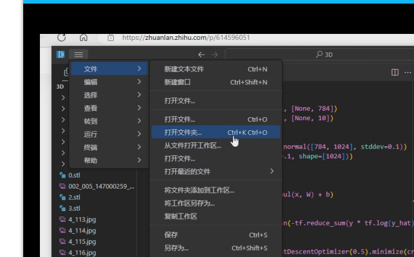Viewport: 414px width, 257px height.
Task: Expand the 转到 submenu arrow
Action: coord(139,121)
